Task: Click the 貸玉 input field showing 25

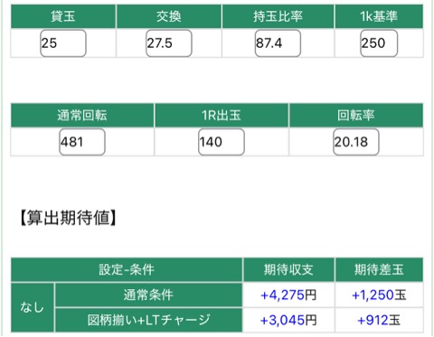Action: 63,43
